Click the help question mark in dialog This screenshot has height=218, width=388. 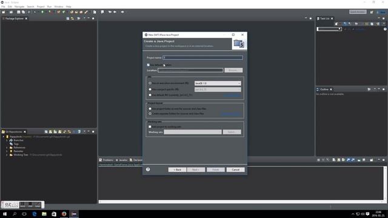148,170
